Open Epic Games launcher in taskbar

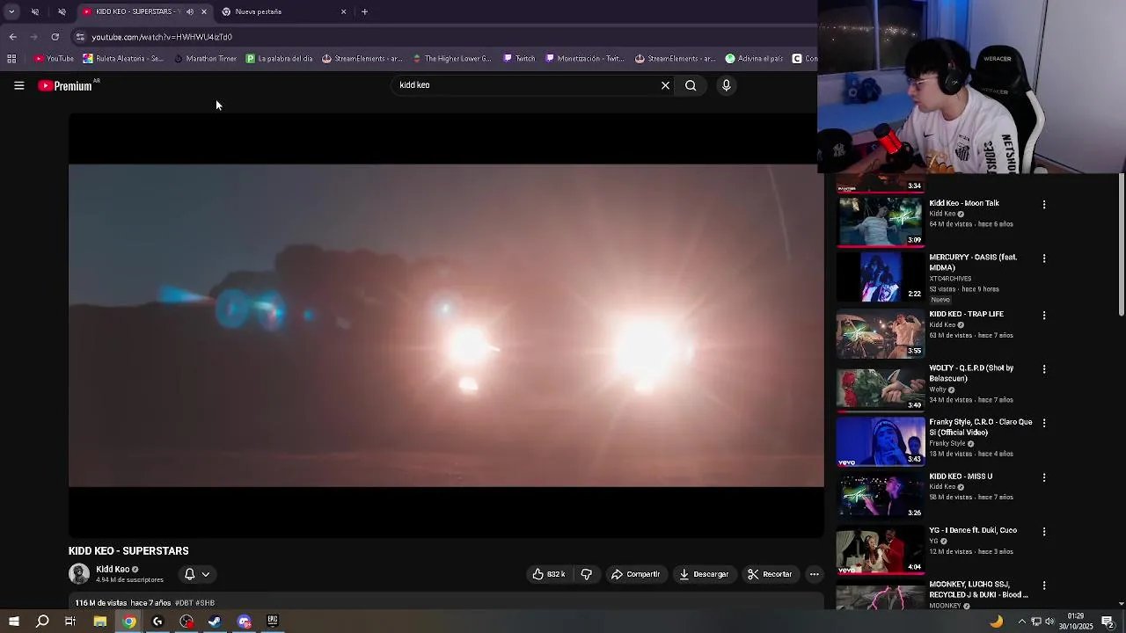click(273, 622)
